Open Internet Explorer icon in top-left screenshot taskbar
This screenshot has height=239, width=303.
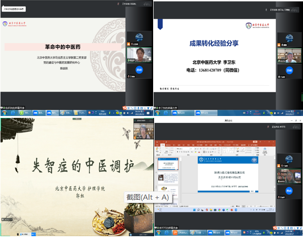[13, 112]
